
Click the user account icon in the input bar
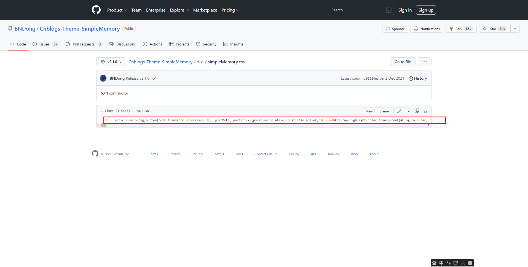pyautogui.click(x=463, y=263)
